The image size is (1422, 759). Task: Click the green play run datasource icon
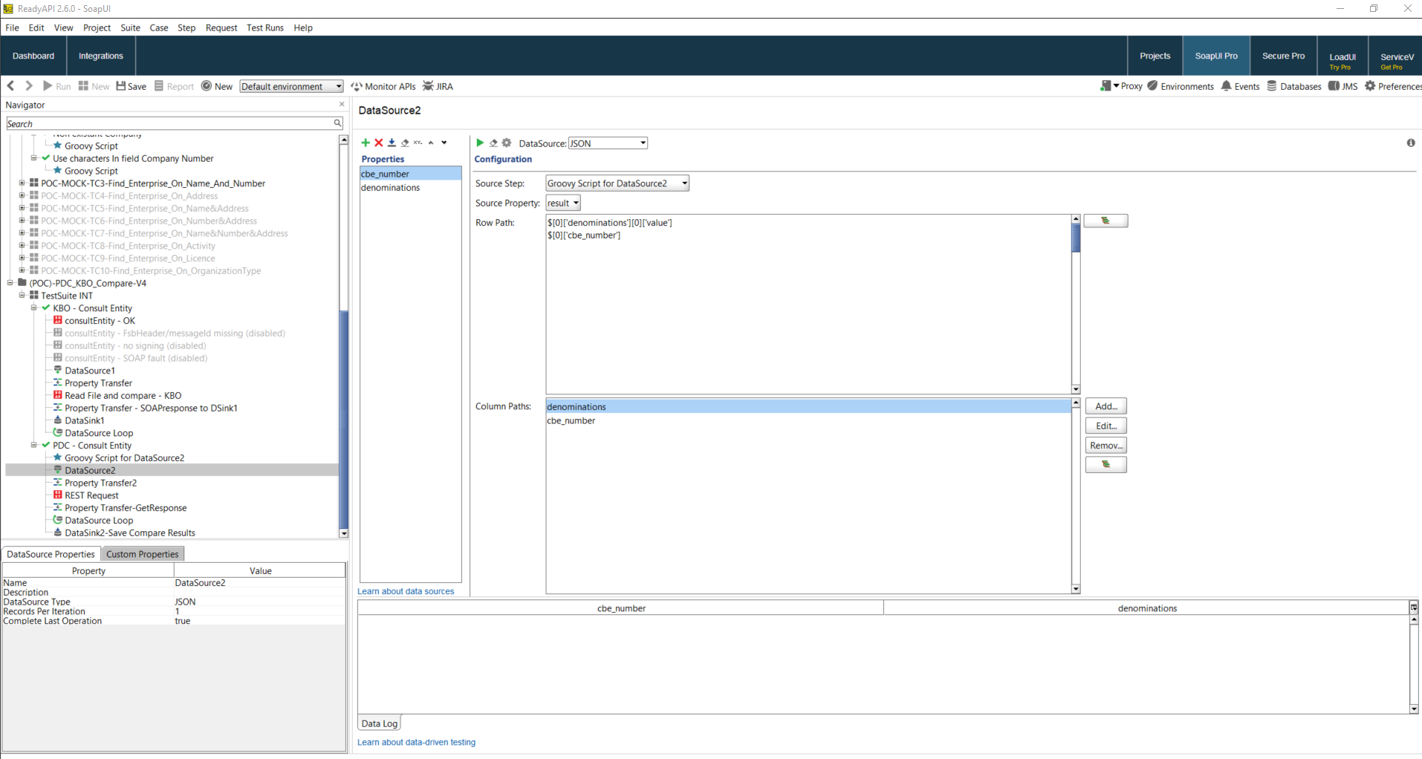[480, 143]
